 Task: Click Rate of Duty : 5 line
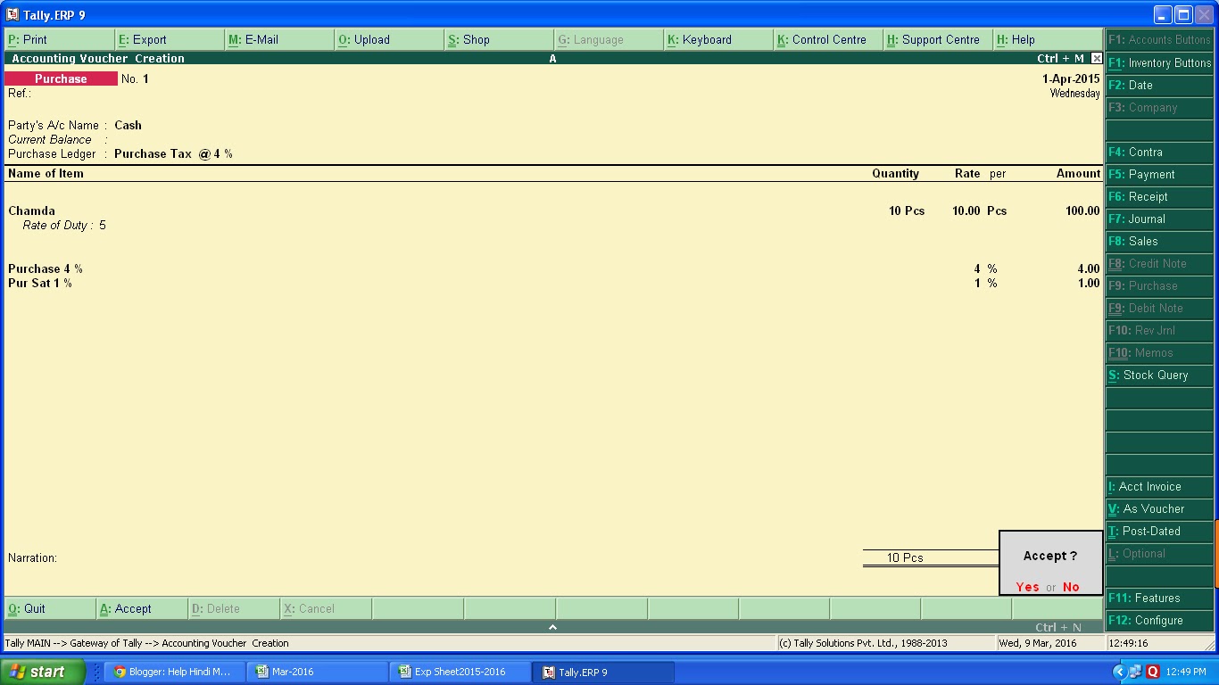click(x=64, y=225)
